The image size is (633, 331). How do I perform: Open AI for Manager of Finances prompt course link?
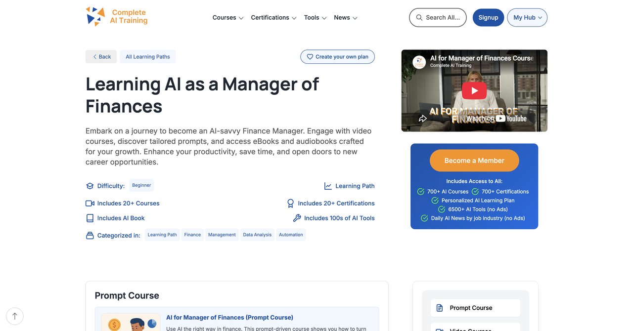point(229,318)
